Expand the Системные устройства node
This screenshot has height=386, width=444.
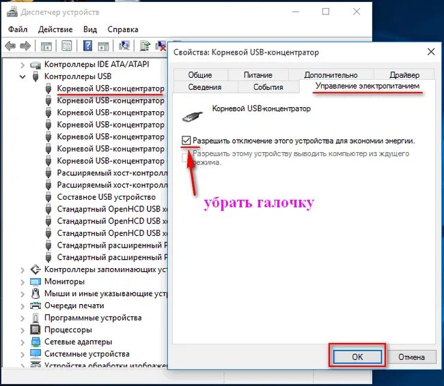pyautogui.click(x=23, y=354)
